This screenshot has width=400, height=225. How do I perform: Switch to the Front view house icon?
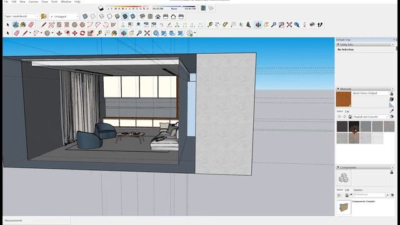coord(158,17)
